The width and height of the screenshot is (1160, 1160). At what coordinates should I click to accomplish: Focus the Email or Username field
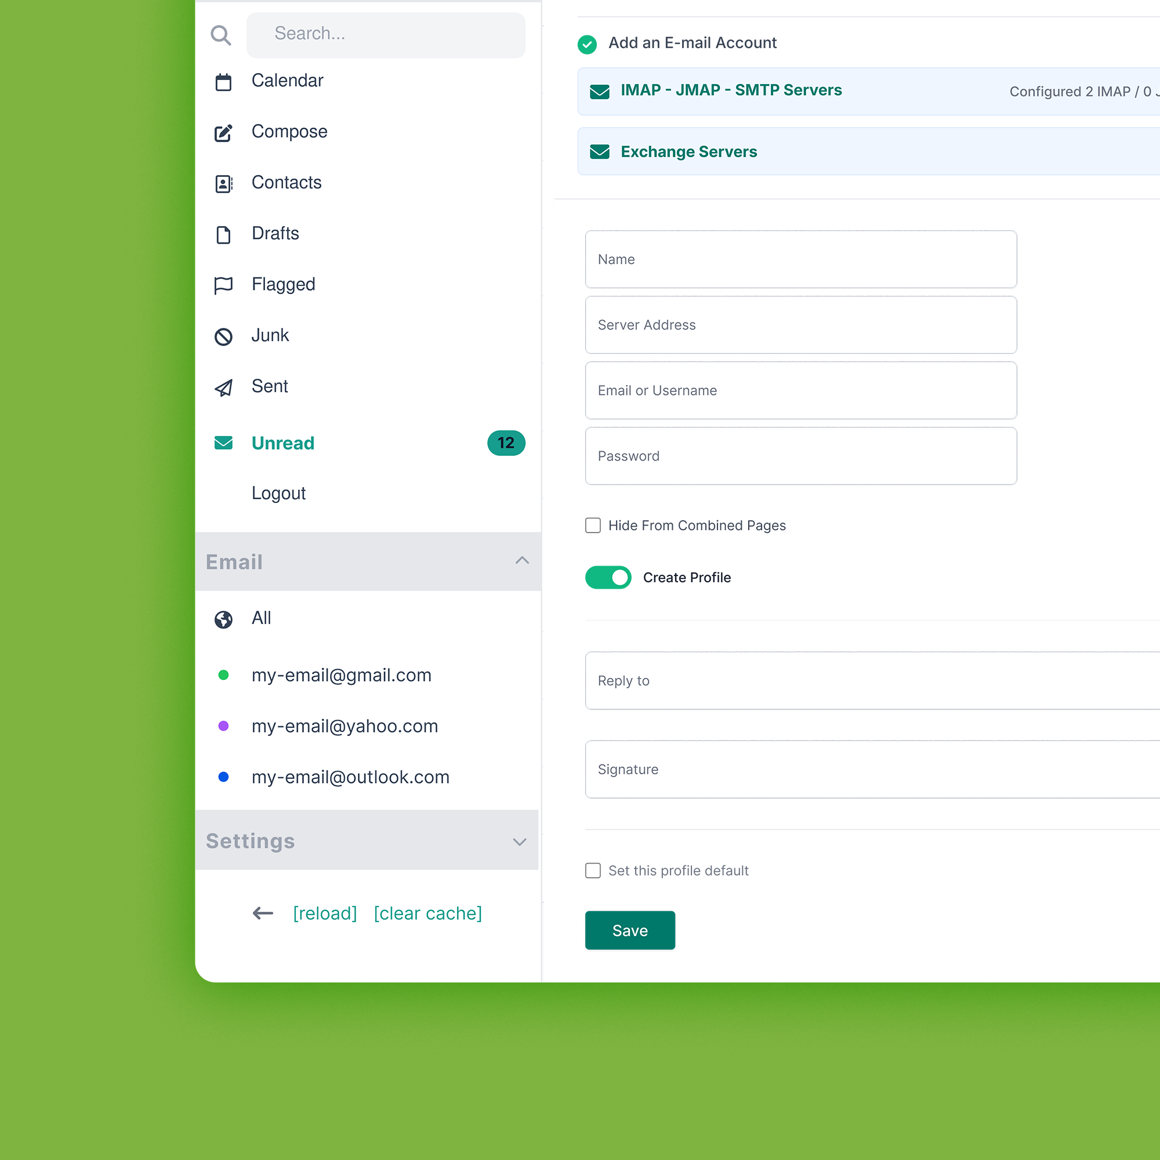point(800,390)
